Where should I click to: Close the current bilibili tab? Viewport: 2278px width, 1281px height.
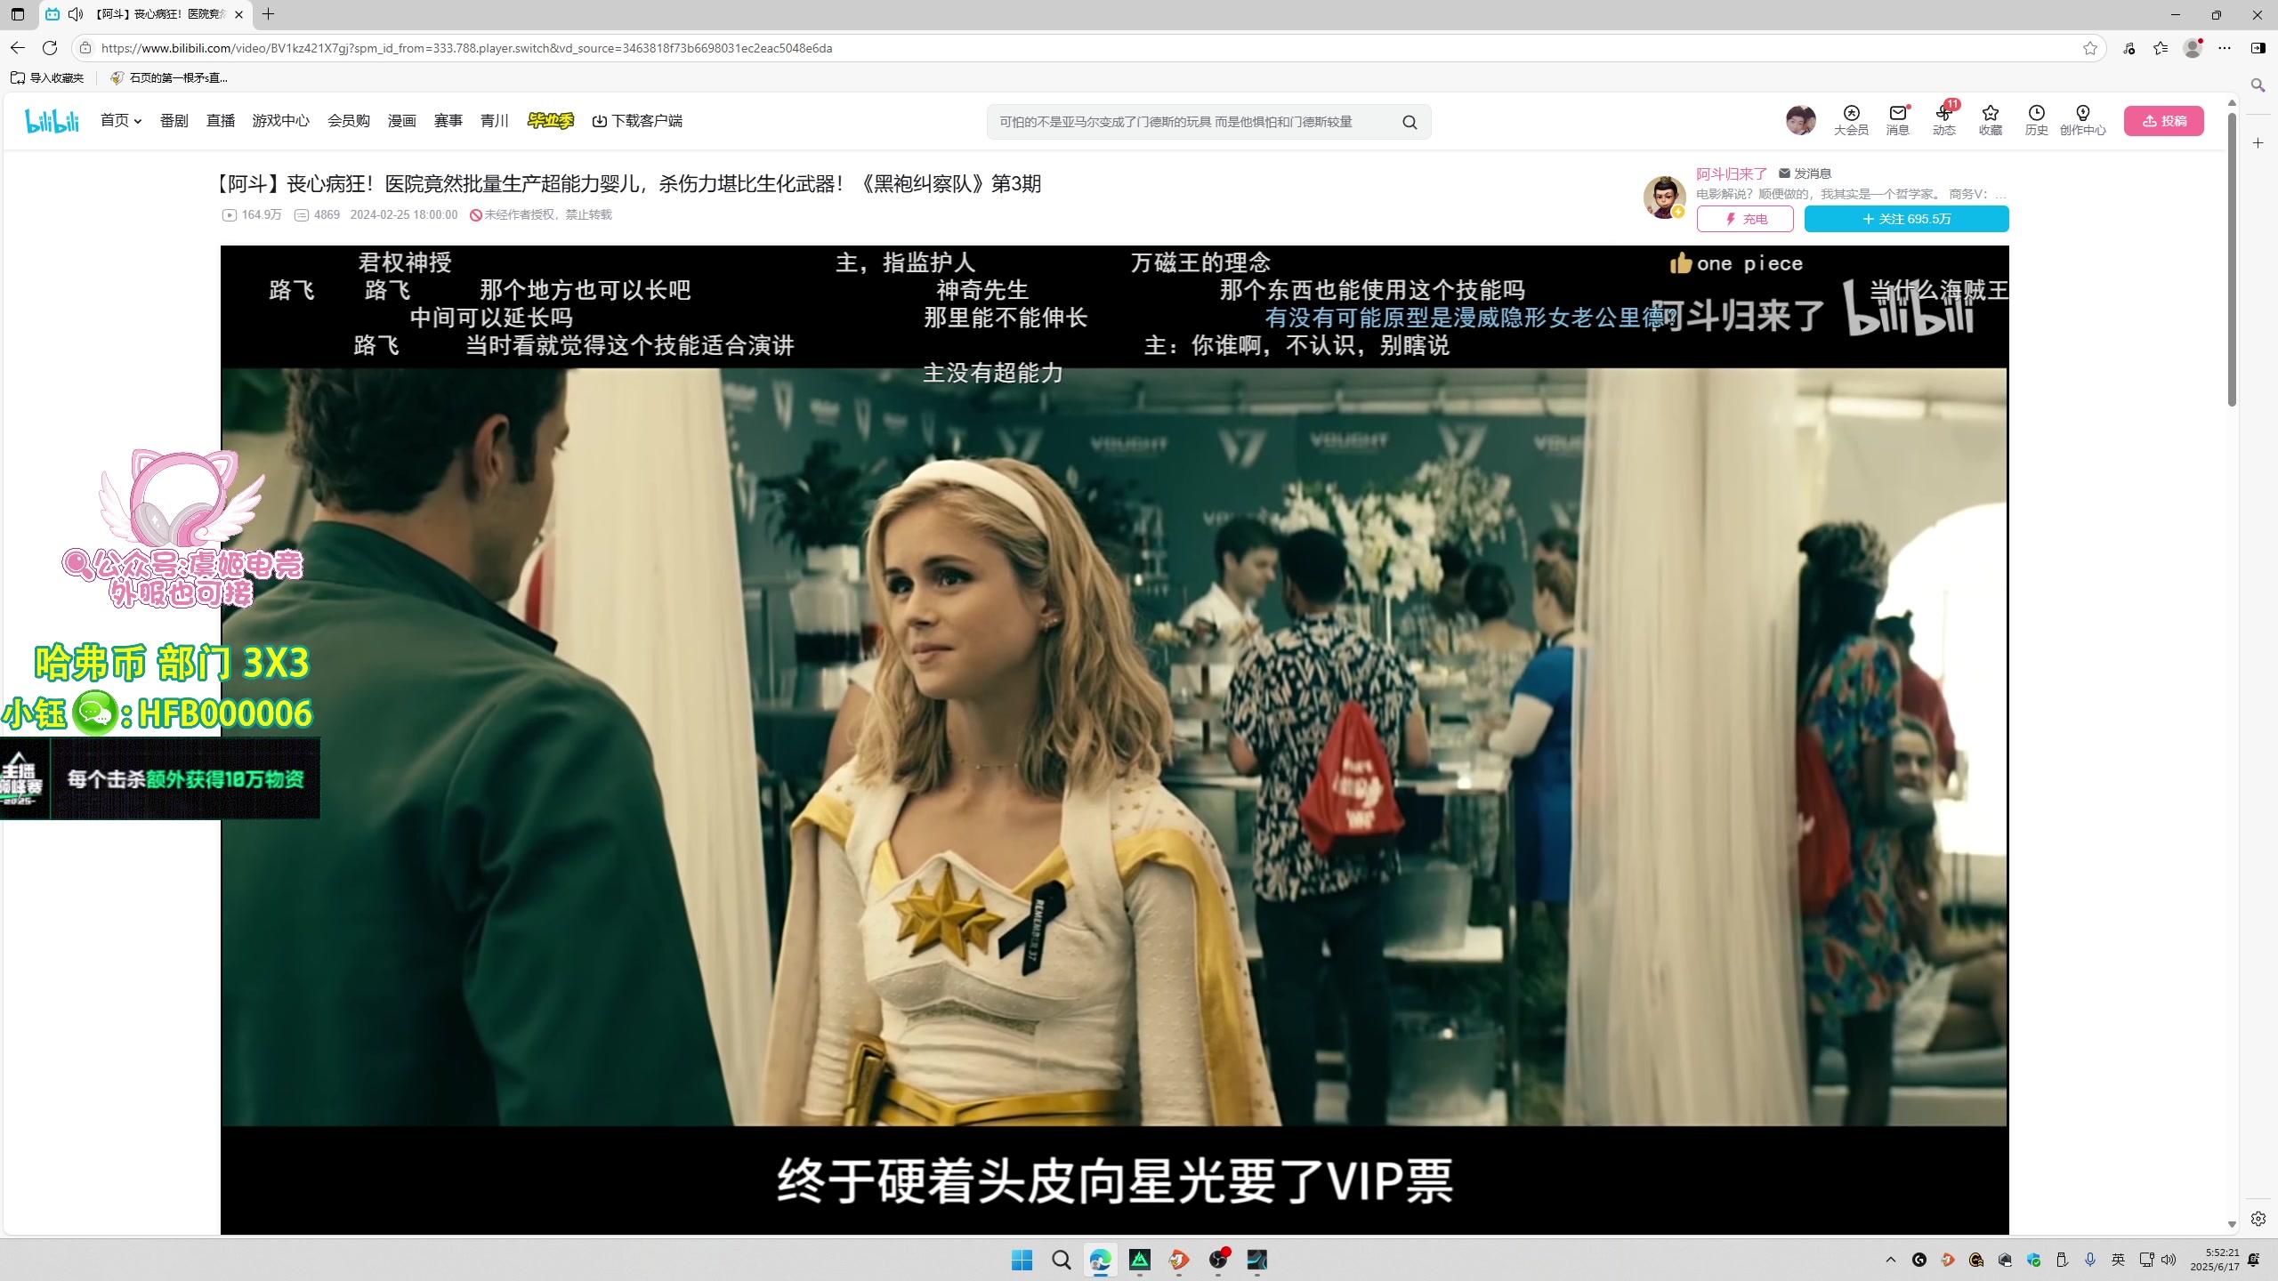[238, 14]
